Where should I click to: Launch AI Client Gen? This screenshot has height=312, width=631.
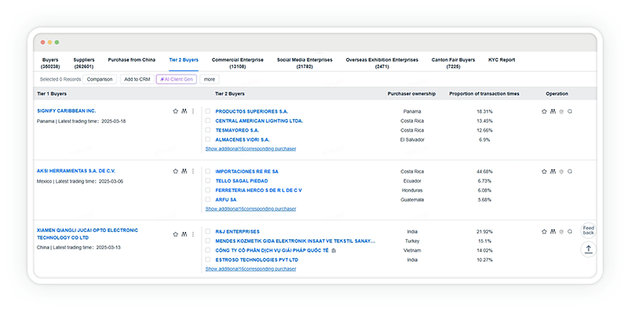click(x=177, y=79)
